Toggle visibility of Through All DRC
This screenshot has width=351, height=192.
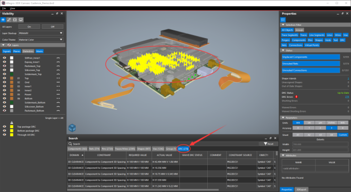(x=4, y=135)
